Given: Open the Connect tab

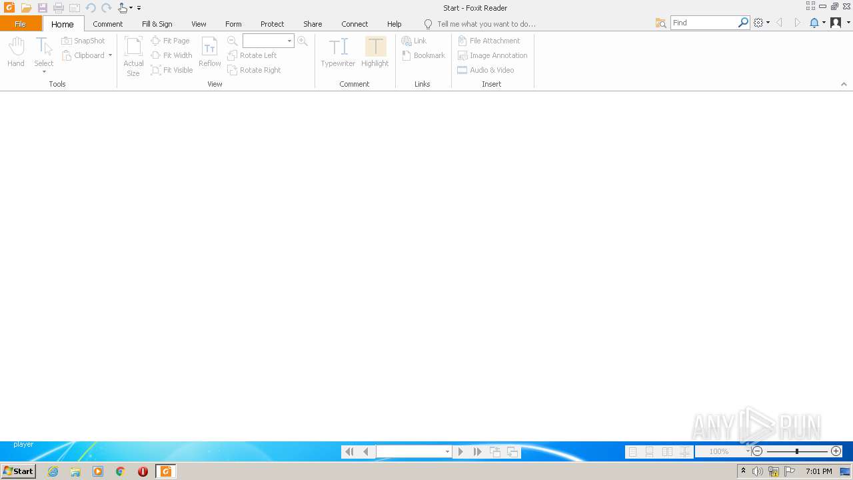Looking at the screenshot, I should tap(355, 24).
